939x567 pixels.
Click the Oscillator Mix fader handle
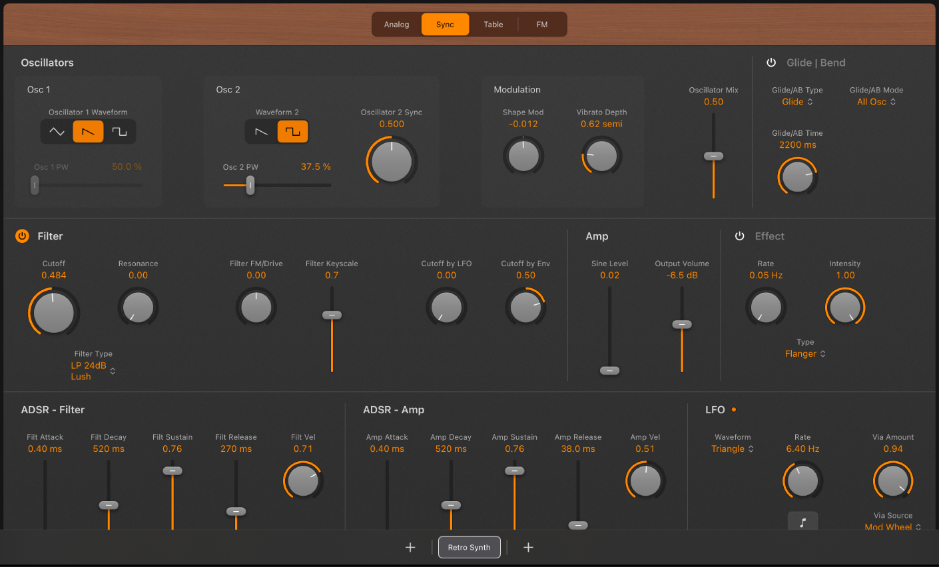[x=713, y=155]
